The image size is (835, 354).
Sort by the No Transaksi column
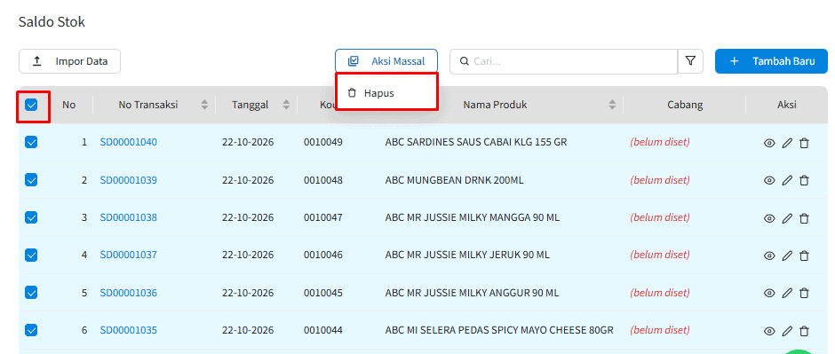click(204, 105)
